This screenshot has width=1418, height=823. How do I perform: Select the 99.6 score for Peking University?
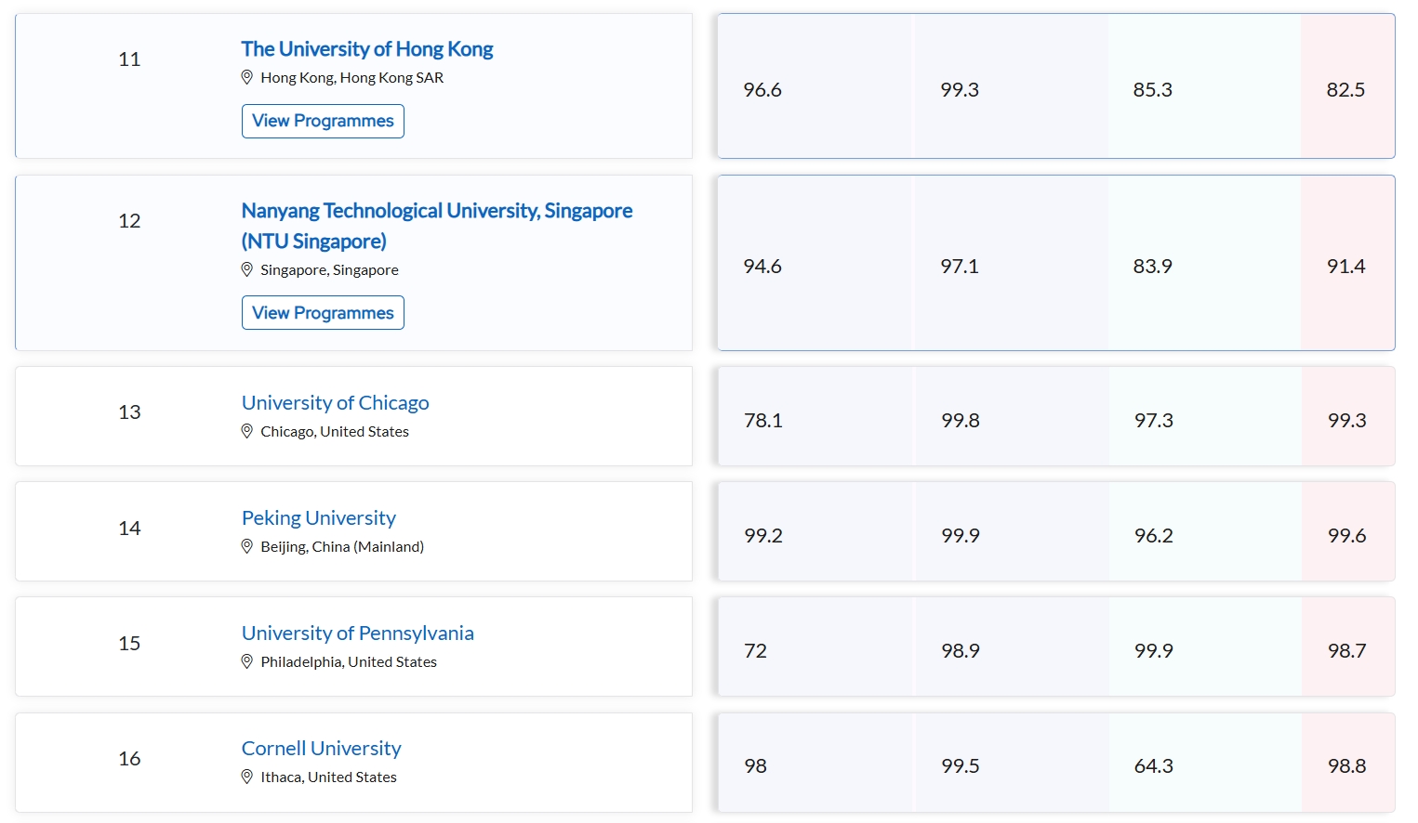pyautogui.click(x=1347, y=535)
